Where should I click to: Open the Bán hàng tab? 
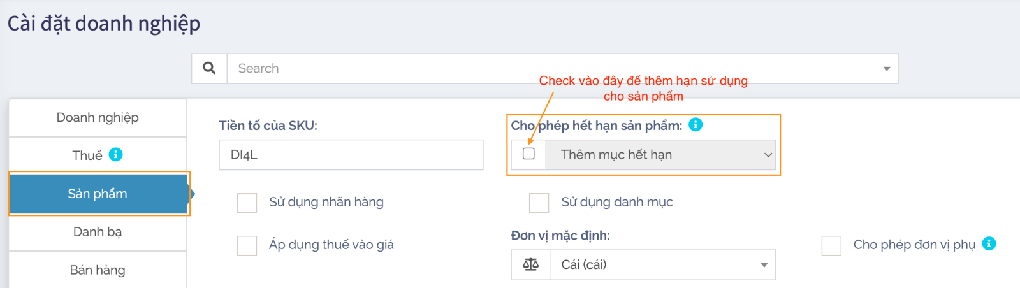click(98, 270)
